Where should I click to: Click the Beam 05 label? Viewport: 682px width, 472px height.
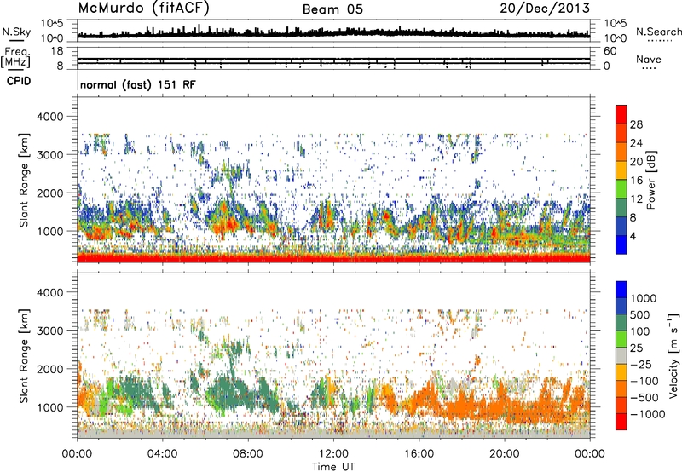click(332, 9)
